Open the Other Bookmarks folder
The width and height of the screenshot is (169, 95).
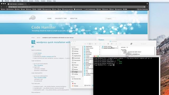pos(143,9)
